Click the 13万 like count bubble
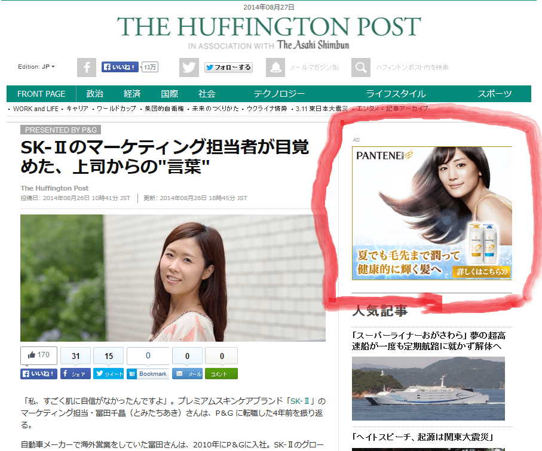The image size is (542, 451). coord(150,67)
